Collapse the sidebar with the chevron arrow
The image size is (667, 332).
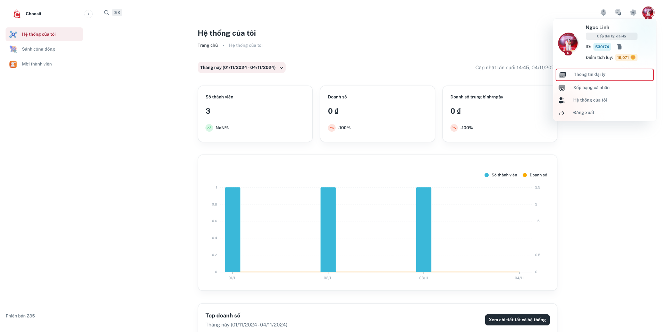click(88, 14)
